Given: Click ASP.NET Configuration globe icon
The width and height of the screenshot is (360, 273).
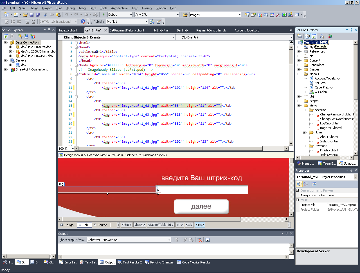Looking at the screenshot, I should click(330, 36).
